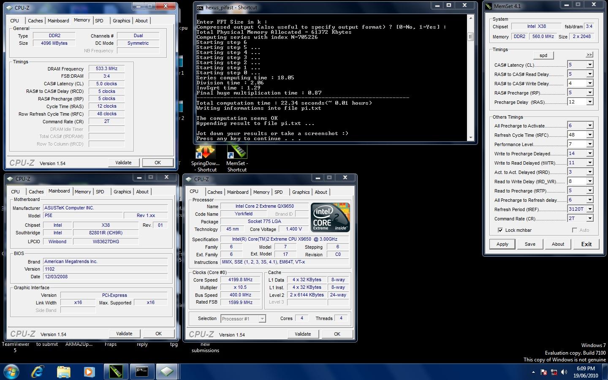Click Save in MemSet
608x380 pixels.
(530, 244)
